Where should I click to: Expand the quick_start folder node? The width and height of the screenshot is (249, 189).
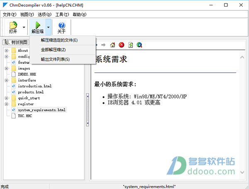(x=6, y=98)
